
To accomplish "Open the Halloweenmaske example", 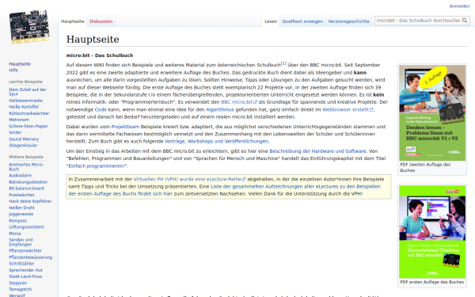I will [x=25, y=101].
